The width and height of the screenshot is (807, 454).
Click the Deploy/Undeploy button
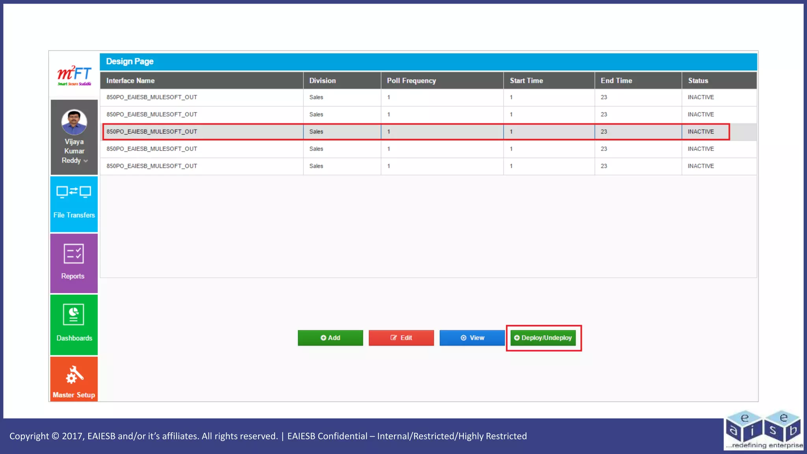coord(543,338)
